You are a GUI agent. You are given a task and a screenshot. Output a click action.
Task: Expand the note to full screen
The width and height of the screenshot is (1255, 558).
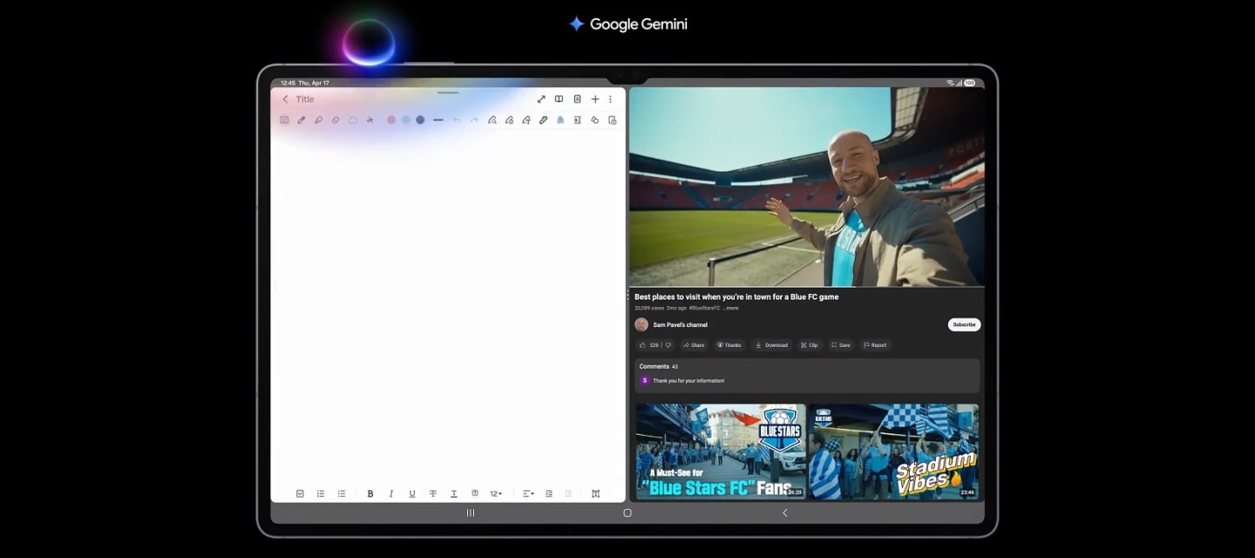pos(541,99)
